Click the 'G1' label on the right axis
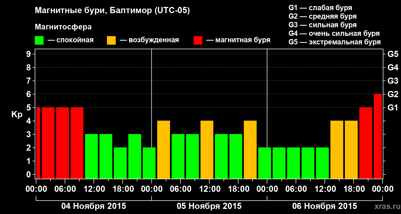The image size is (401, 214). pyautogui.click(x=393, y=108)
